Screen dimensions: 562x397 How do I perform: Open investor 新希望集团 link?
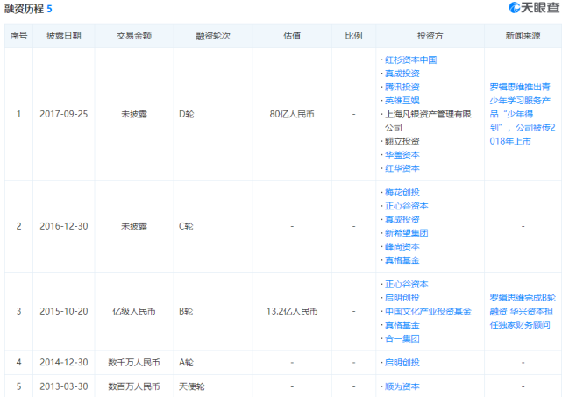point(407,233)
